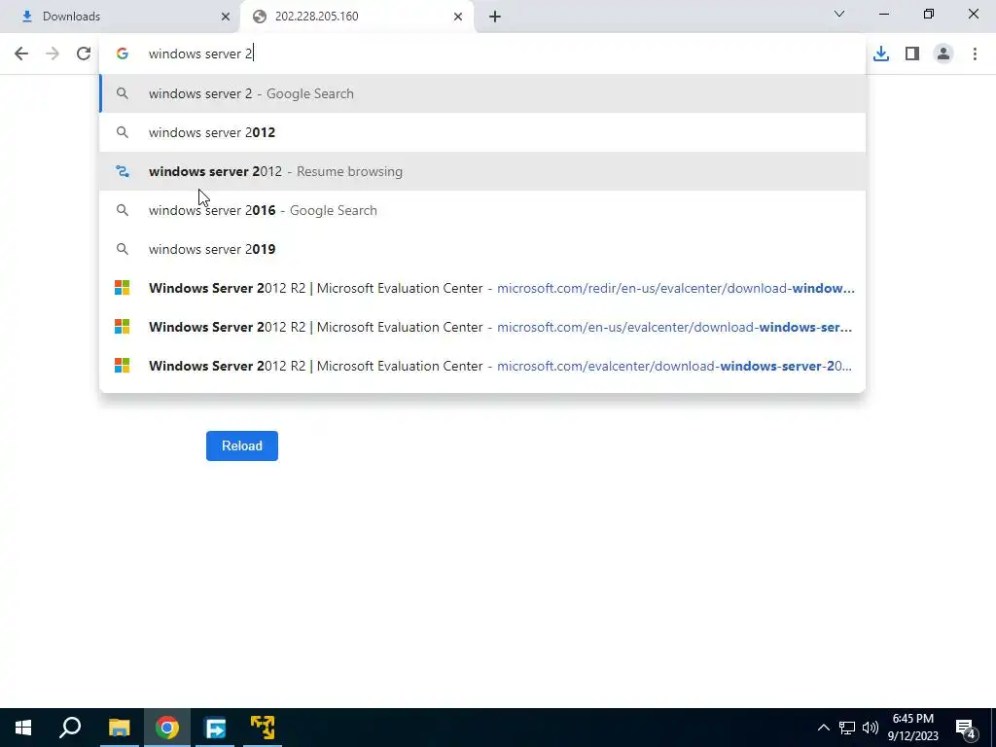Image resolution: width=996 pixels, height=747 pixels.
Task: Click the Chrome taskbar icon
Action: pos(167,728)
